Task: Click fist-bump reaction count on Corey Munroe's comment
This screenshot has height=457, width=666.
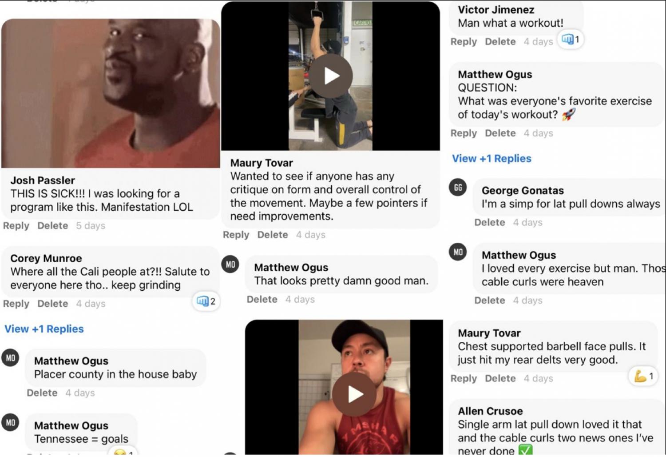Action: click(x=206, y=301)
